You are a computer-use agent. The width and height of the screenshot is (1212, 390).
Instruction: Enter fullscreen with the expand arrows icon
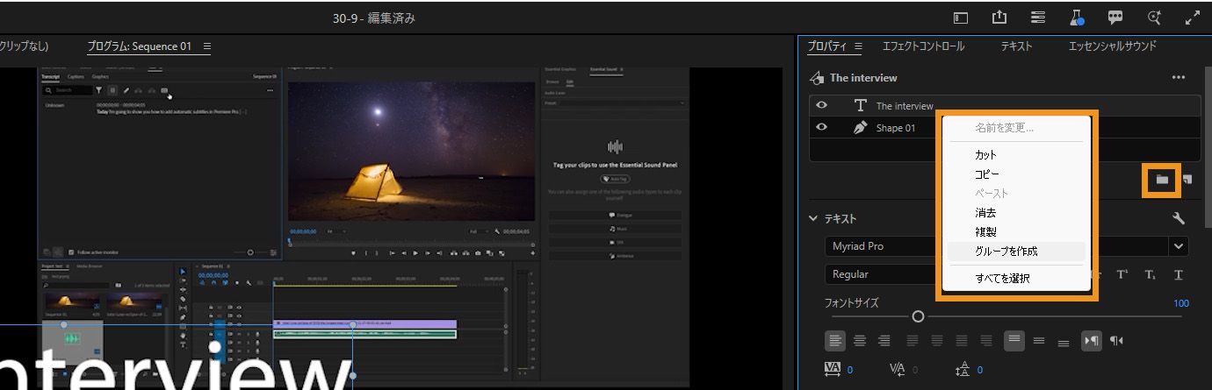(1192, 18)
